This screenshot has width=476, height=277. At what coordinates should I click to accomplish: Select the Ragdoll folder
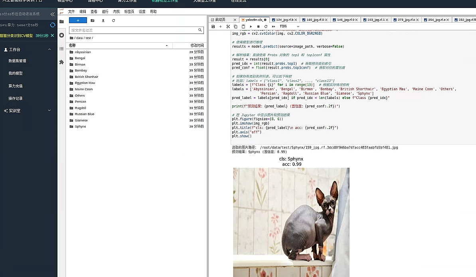[x=136, y=108]
